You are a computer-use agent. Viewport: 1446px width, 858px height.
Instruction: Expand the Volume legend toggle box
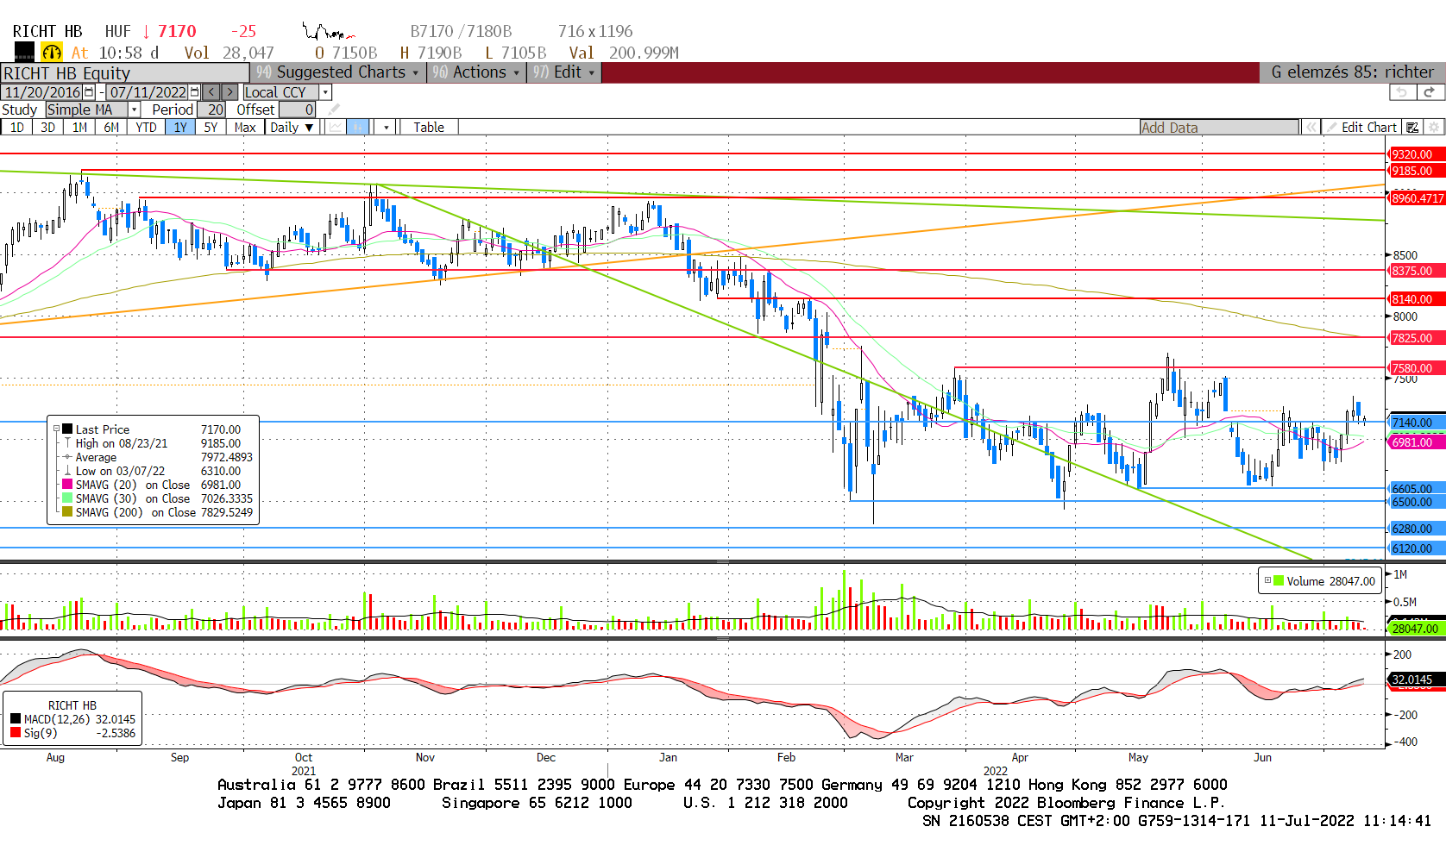[1267, 580]
